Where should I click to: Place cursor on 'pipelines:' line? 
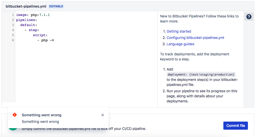(x=27, y=20)
